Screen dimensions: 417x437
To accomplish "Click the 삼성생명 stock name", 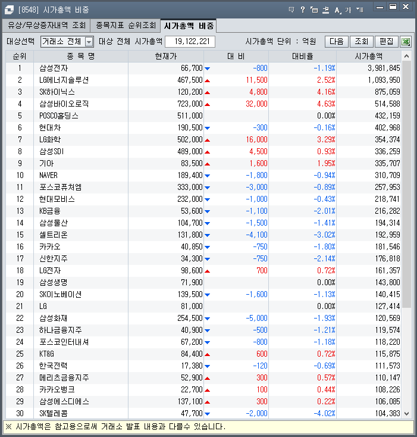I will [54, 283].
